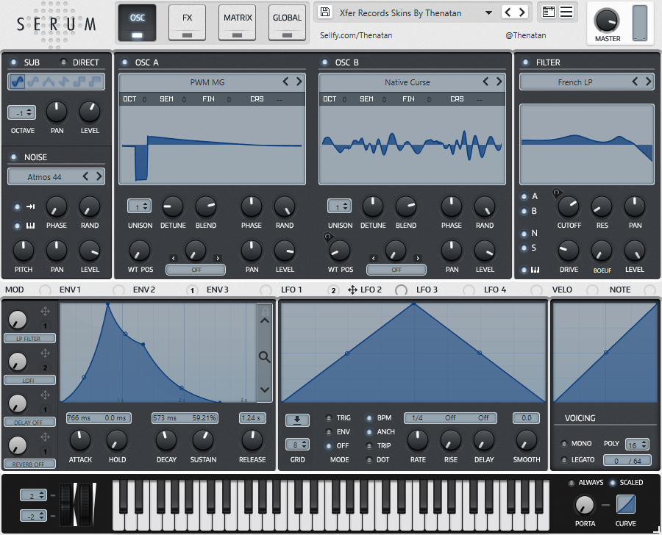662x535 pixels.
Task: Click envelope zoom magnifier icon
Action: 264,357
